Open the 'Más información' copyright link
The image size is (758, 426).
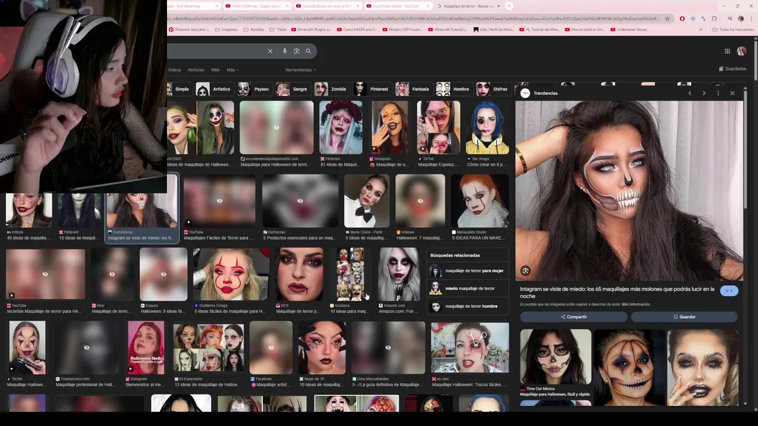click(635, 304)
